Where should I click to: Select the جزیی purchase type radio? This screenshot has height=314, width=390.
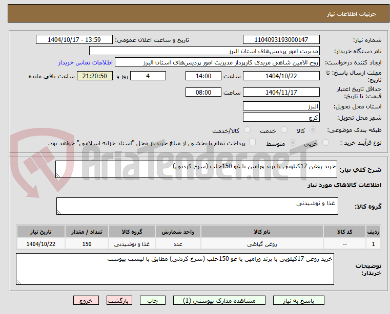(x=325, y=143)
